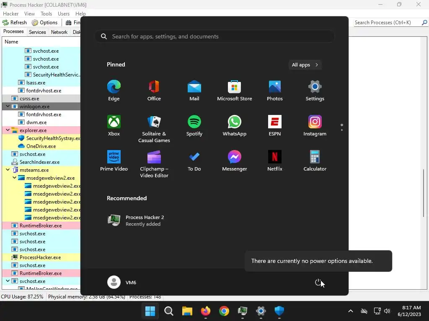
Task: Open the Hacker menu
Action: 10,14
